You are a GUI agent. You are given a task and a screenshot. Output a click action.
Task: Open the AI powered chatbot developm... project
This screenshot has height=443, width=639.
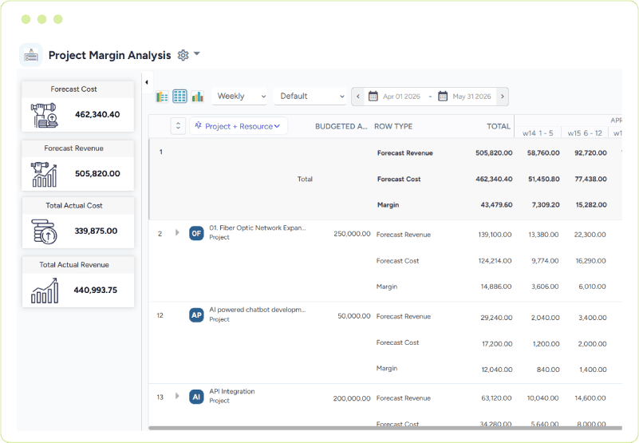pyautogui.click(x=257, y=310)
